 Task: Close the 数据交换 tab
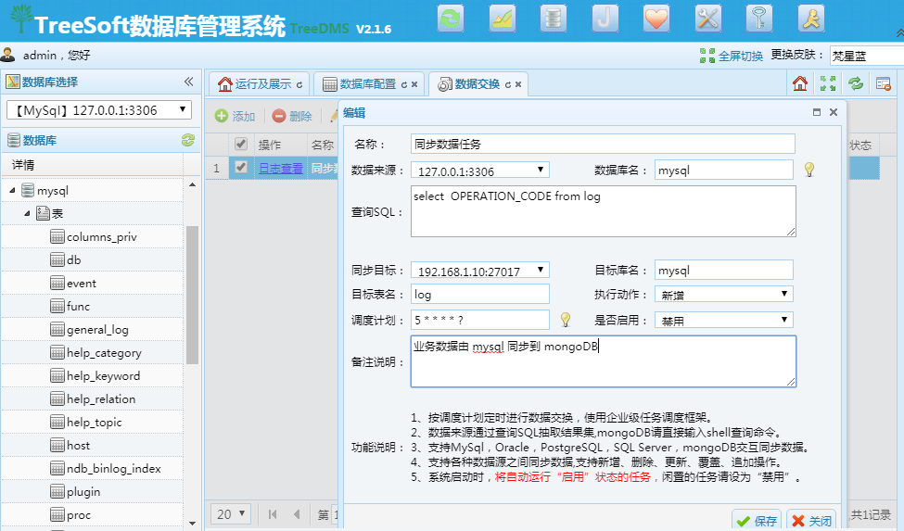pos(517,84)
